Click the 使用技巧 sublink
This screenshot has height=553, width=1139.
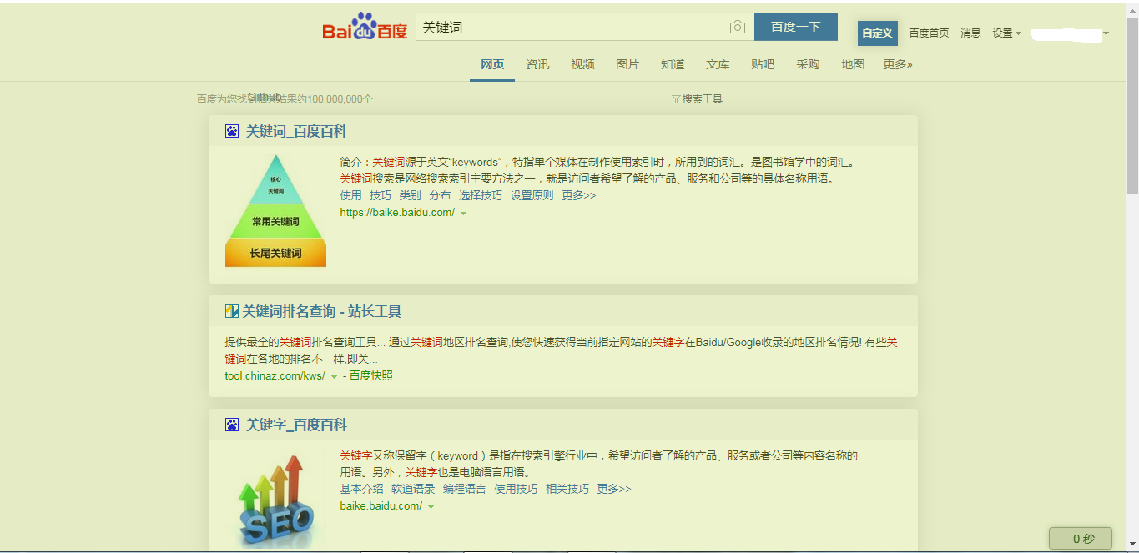tap(516, 489)
